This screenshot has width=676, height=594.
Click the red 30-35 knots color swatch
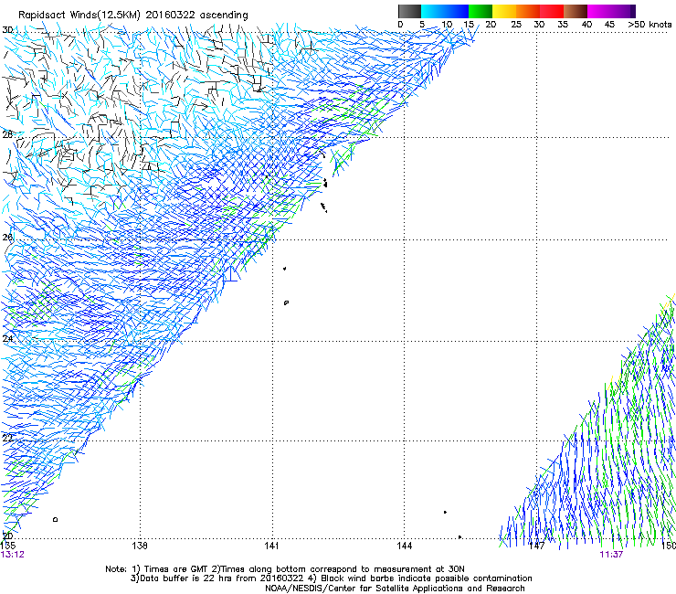552,11
